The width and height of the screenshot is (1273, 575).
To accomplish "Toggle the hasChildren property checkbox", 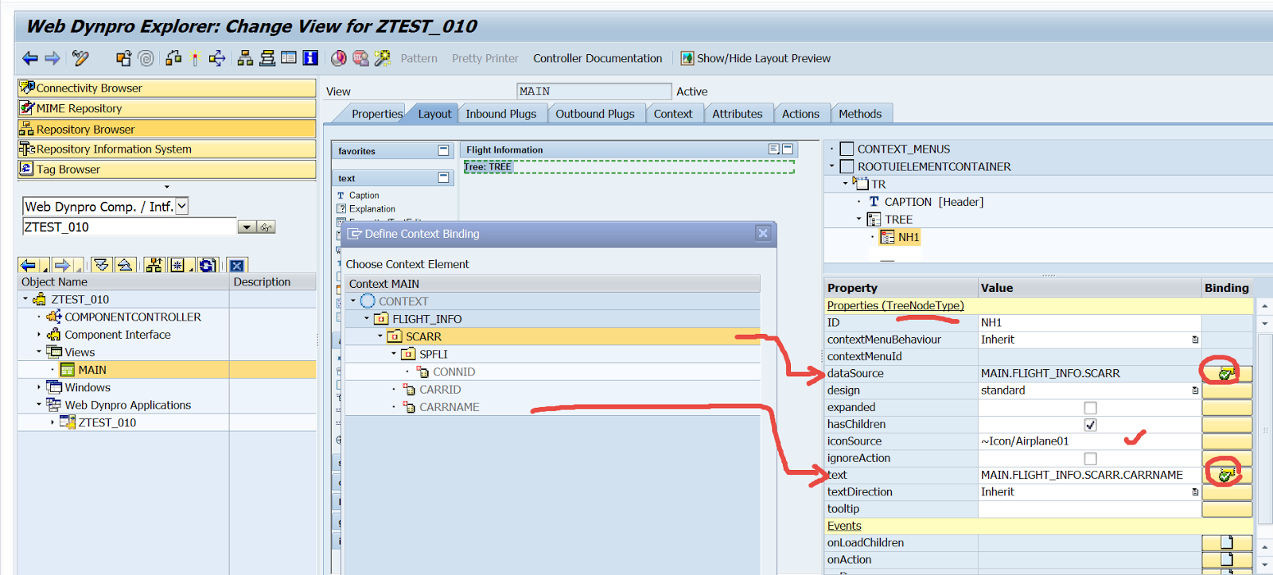I will point(1090,425).
